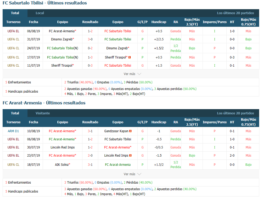Image resolution: width=261 pixels, height=197 pixels.
Task: Click result 3-1 in the 10/08/19 row
Action: coord(90,131)
